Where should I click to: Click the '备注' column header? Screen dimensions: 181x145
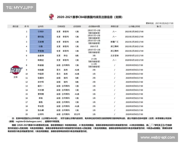tap(159, 27)
